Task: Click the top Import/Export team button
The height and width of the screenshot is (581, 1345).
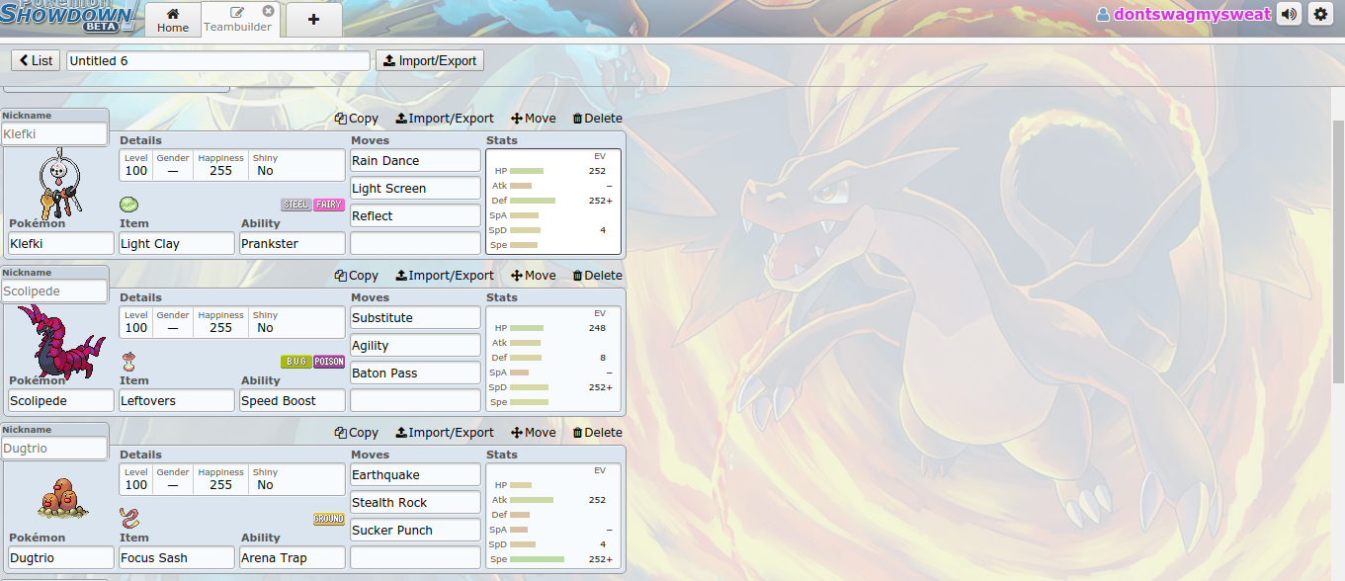Action: (430, 60)
